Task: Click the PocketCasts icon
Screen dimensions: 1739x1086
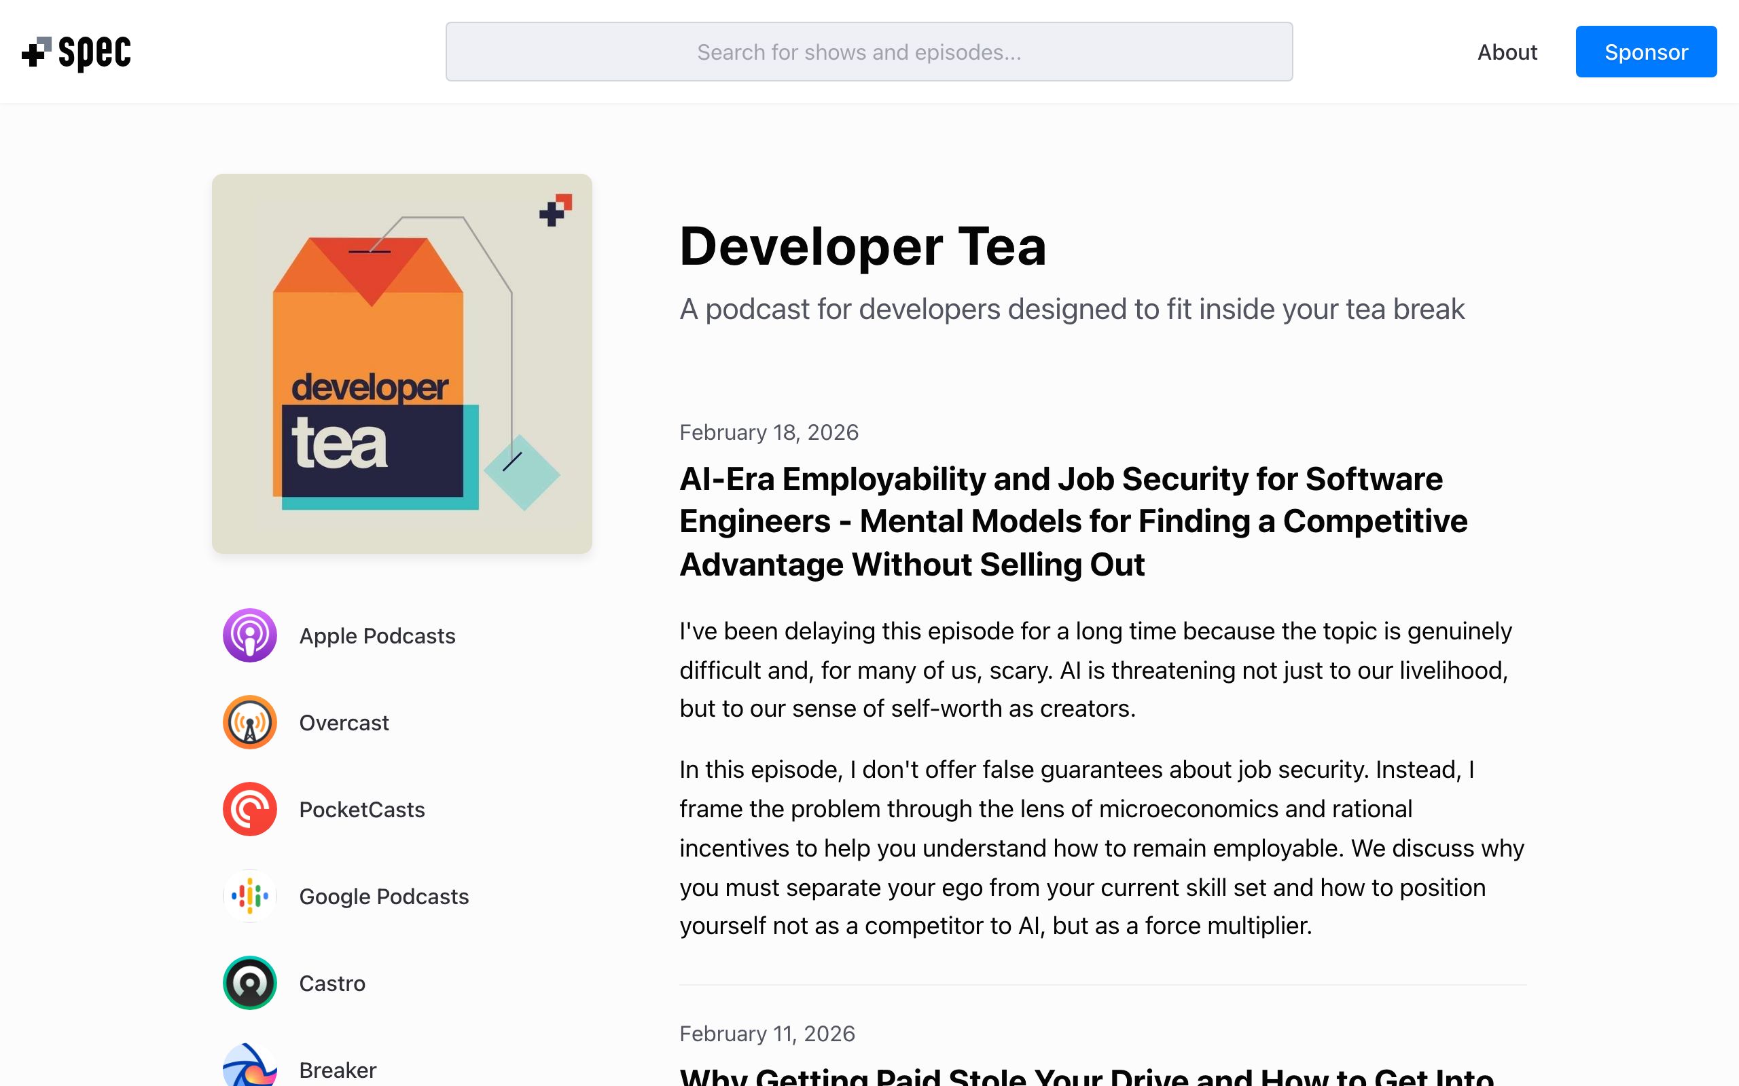Action: click(x=249, y=810)
